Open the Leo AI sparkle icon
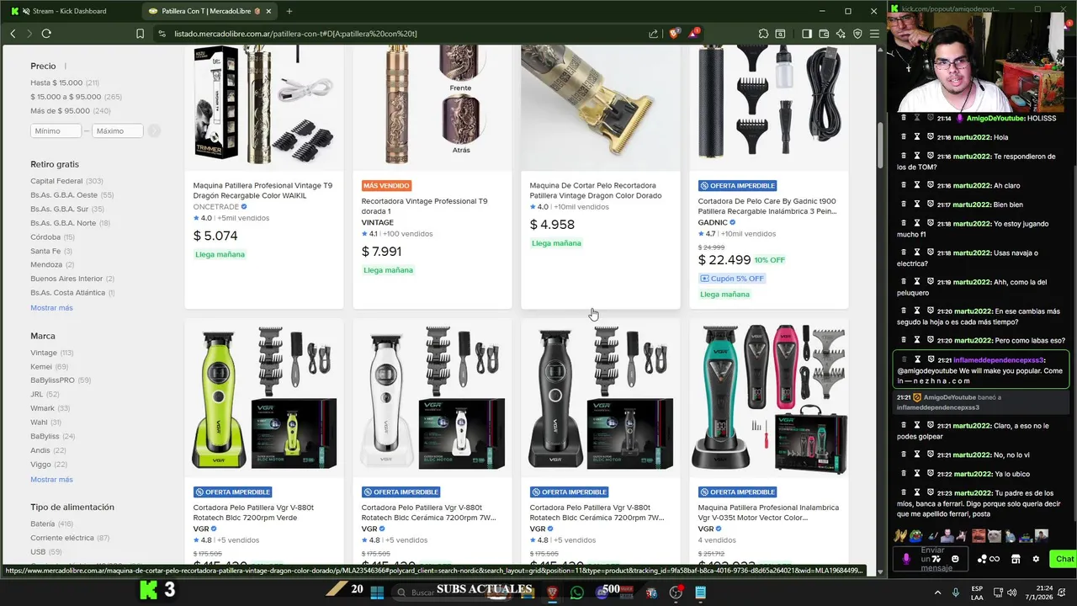1077x606 pixels. 841,34
